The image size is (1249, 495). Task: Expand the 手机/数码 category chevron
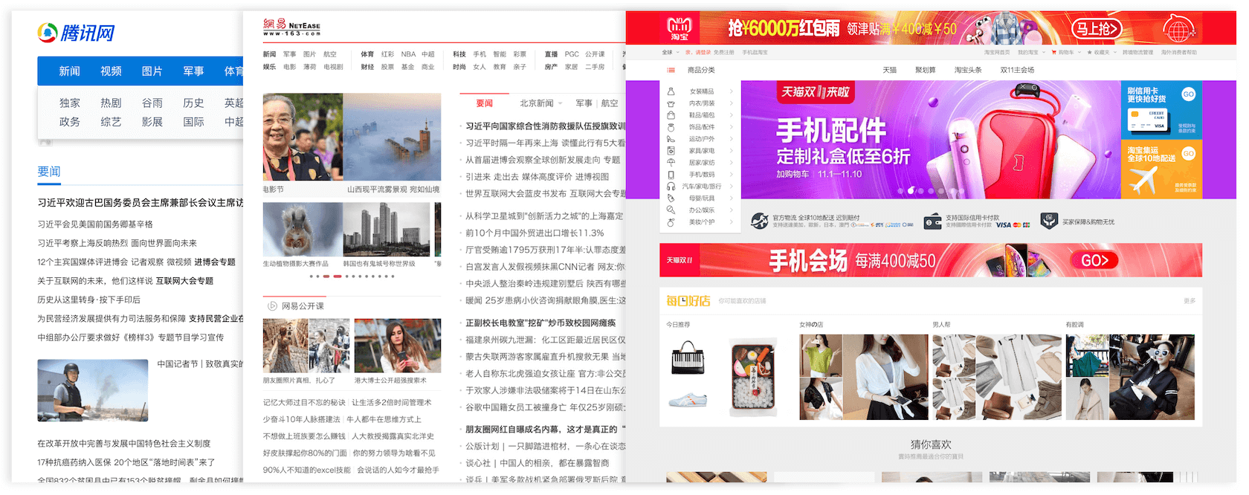[732, 175]
